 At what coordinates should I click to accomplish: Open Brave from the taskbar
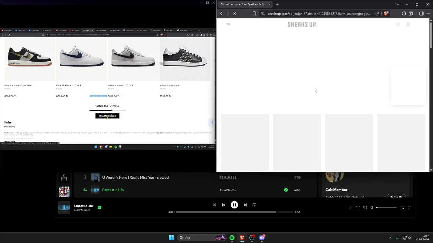[242, 238]
